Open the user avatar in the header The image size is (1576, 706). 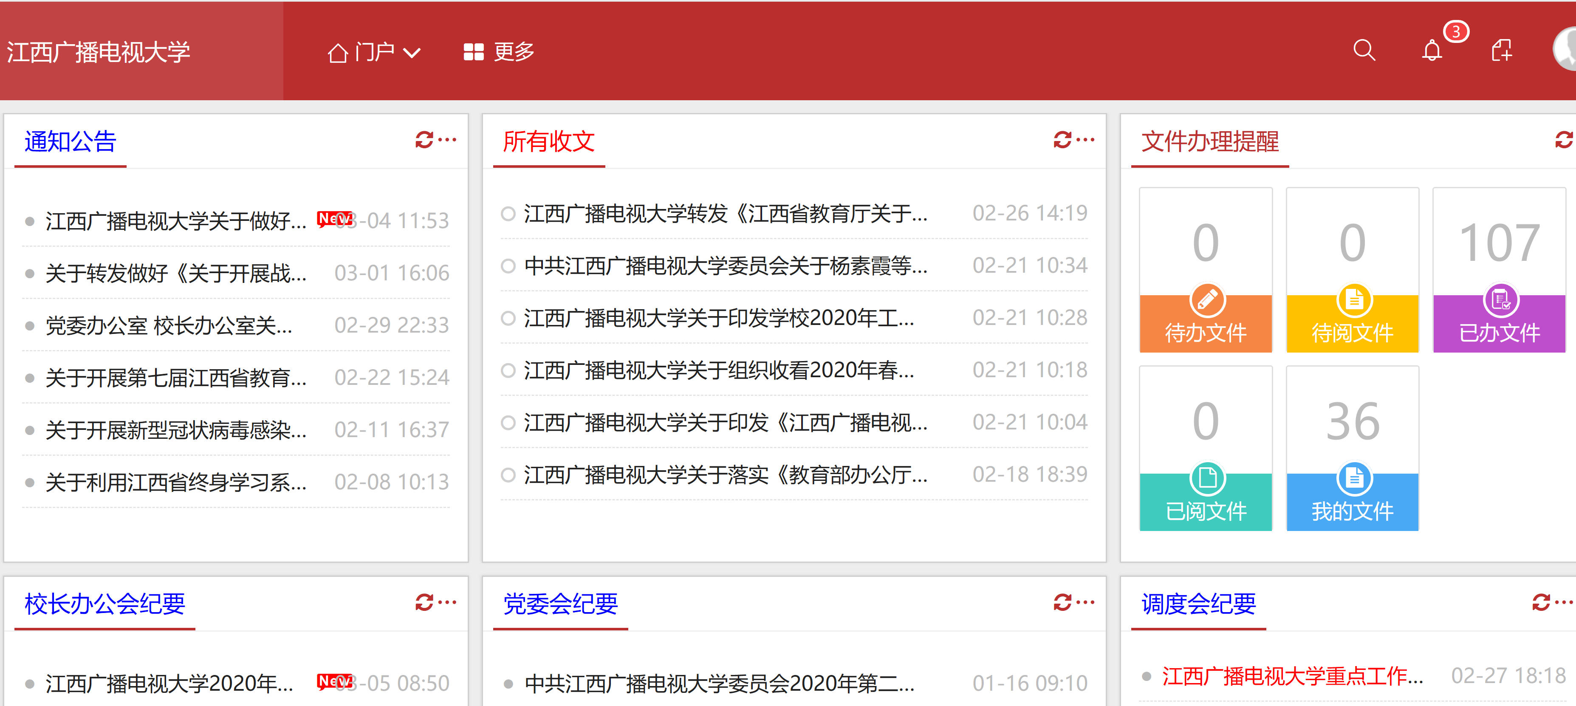(x=1565, y=49)
